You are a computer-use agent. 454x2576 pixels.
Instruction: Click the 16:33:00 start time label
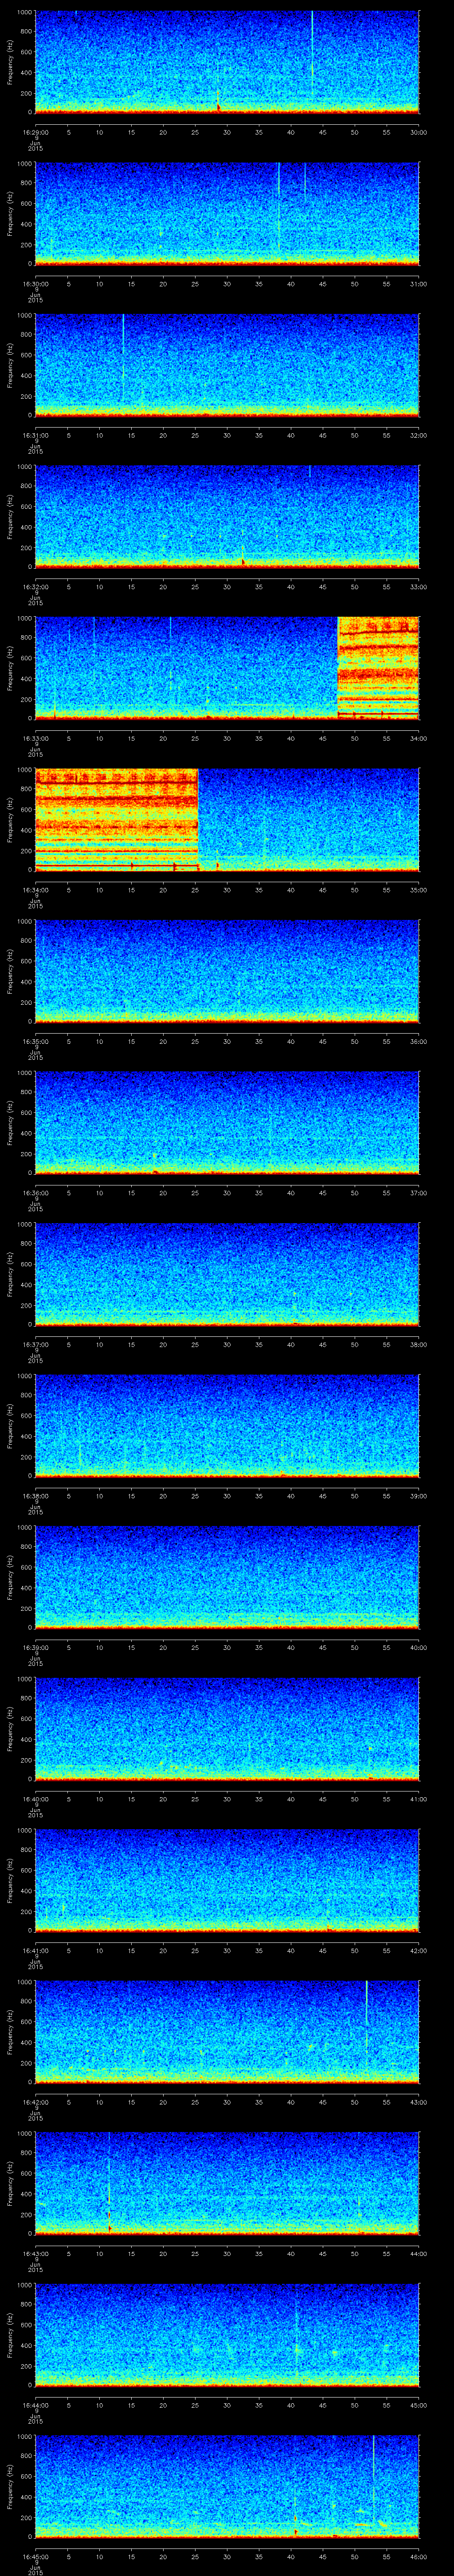[x=35, y=738]
